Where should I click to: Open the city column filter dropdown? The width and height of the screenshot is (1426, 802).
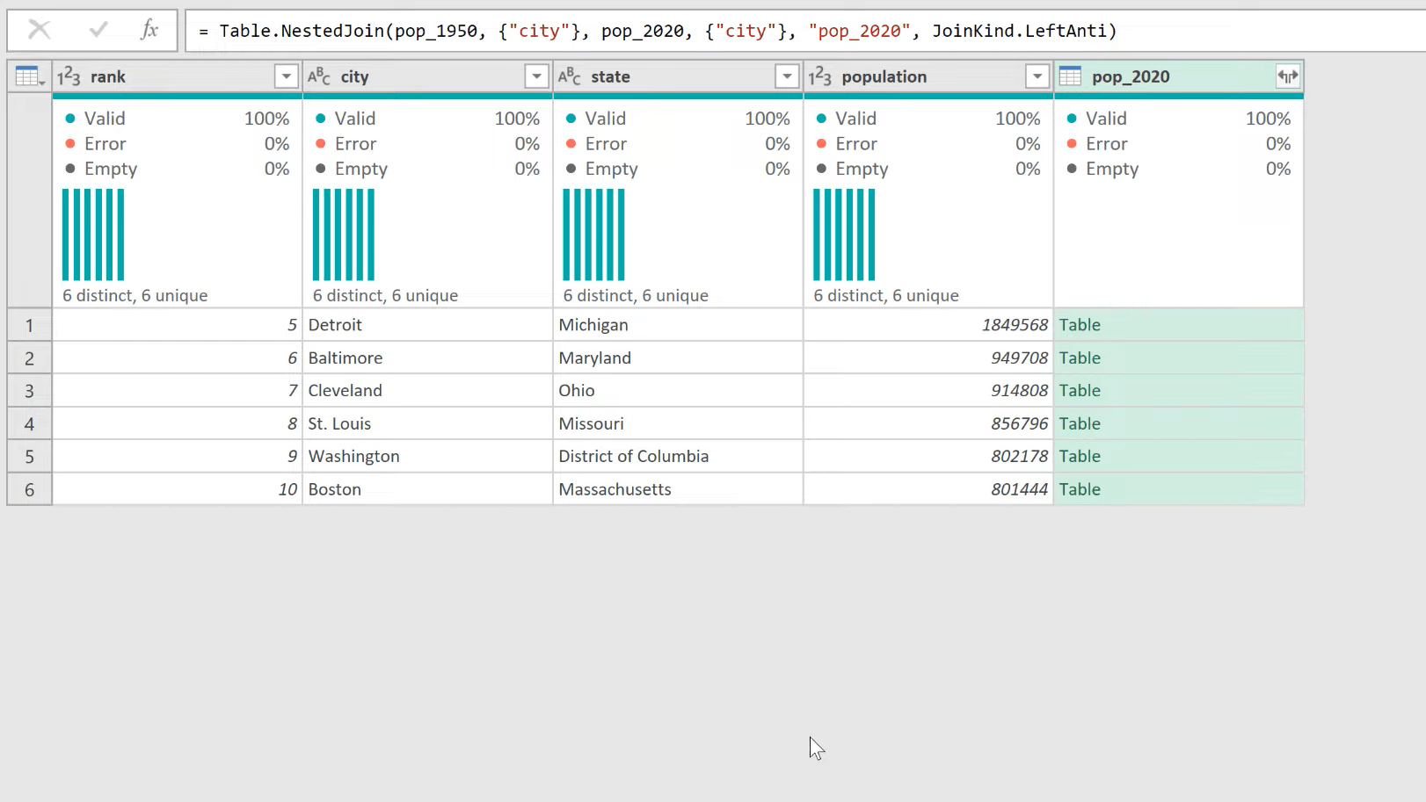[x=536, y=76]
